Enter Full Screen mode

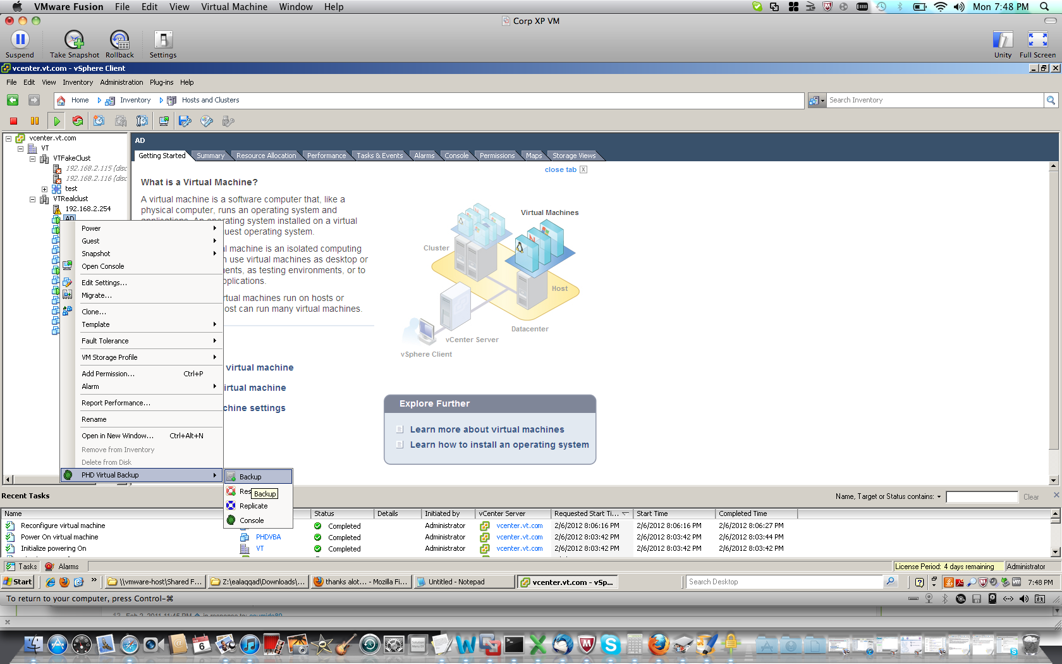click(x=1037, y=40)
